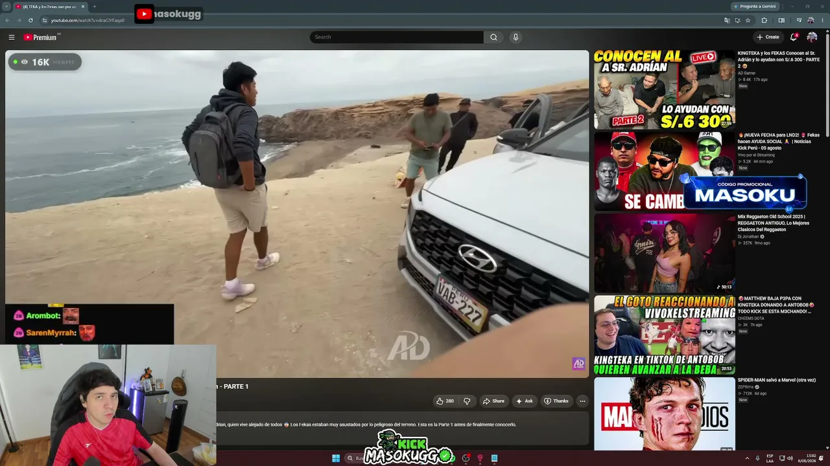Visit the AD Gamer channel name
Viewport: 830px width, 466px height.
click(747, 73)
